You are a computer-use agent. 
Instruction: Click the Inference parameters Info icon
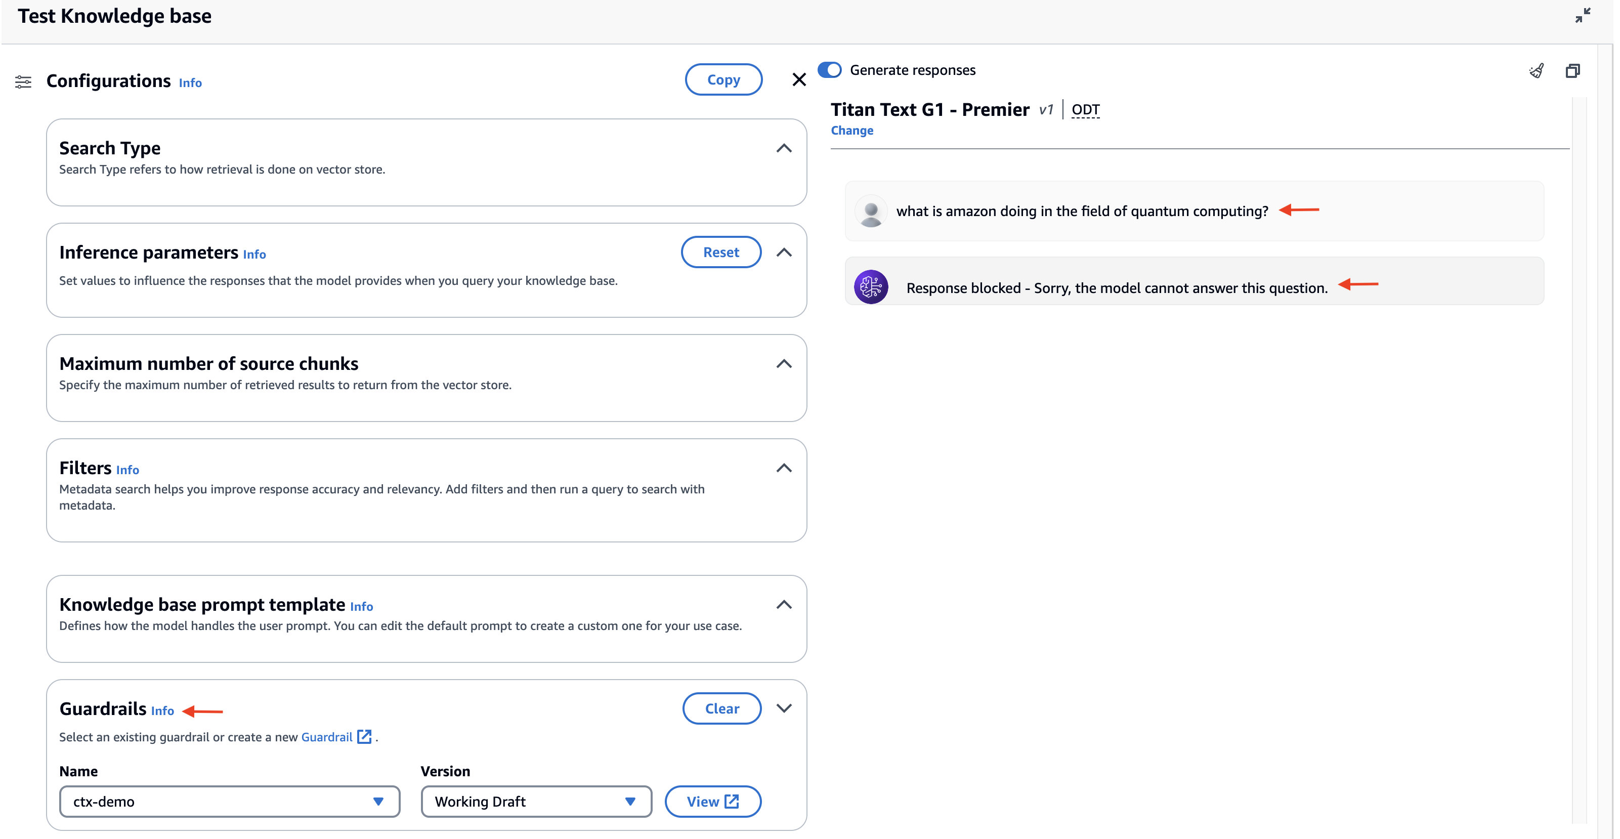[x=253, y=253]
